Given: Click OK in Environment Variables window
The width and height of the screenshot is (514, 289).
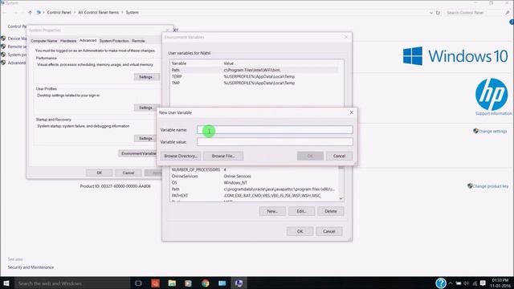Looking at the screenshot, I should [x=300, y=231].
